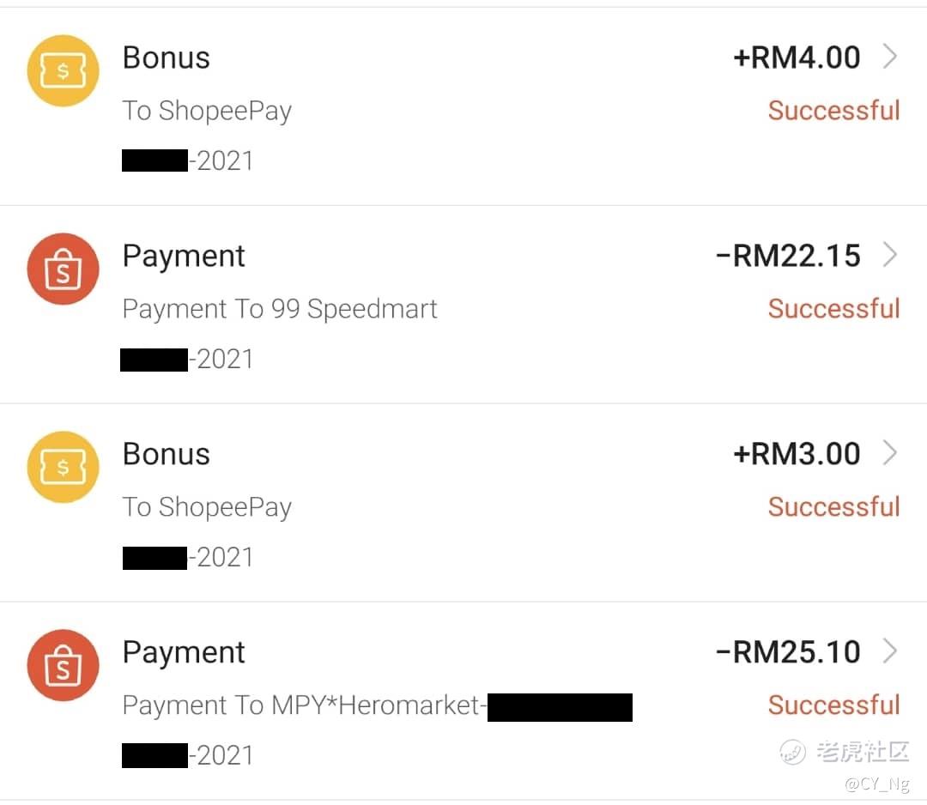
Task: Click the watermark logo icon at bottom right
Action: (x=792, y=752)
